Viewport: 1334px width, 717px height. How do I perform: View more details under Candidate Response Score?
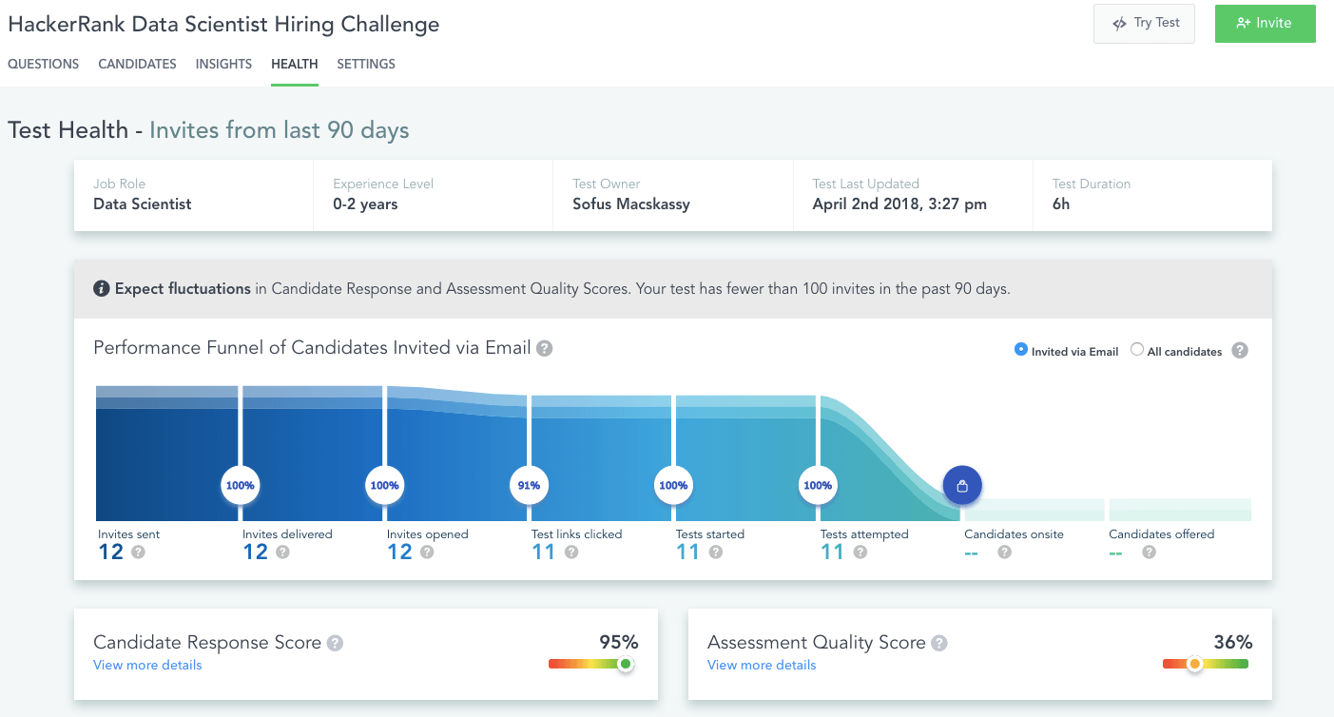pyautogui.click(x=147, y=666)
